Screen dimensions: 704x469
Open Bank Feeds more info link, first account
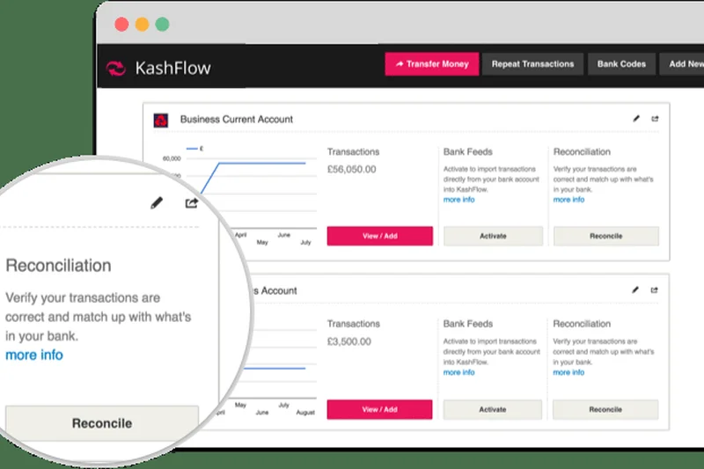tap(458, 200)
